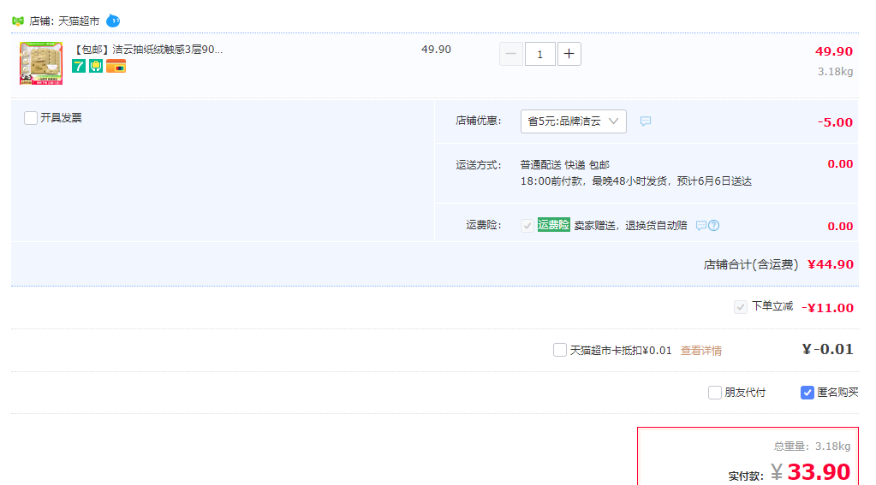
Task: Click the -5.00 store discount value
Action: (x=835, y=122)
